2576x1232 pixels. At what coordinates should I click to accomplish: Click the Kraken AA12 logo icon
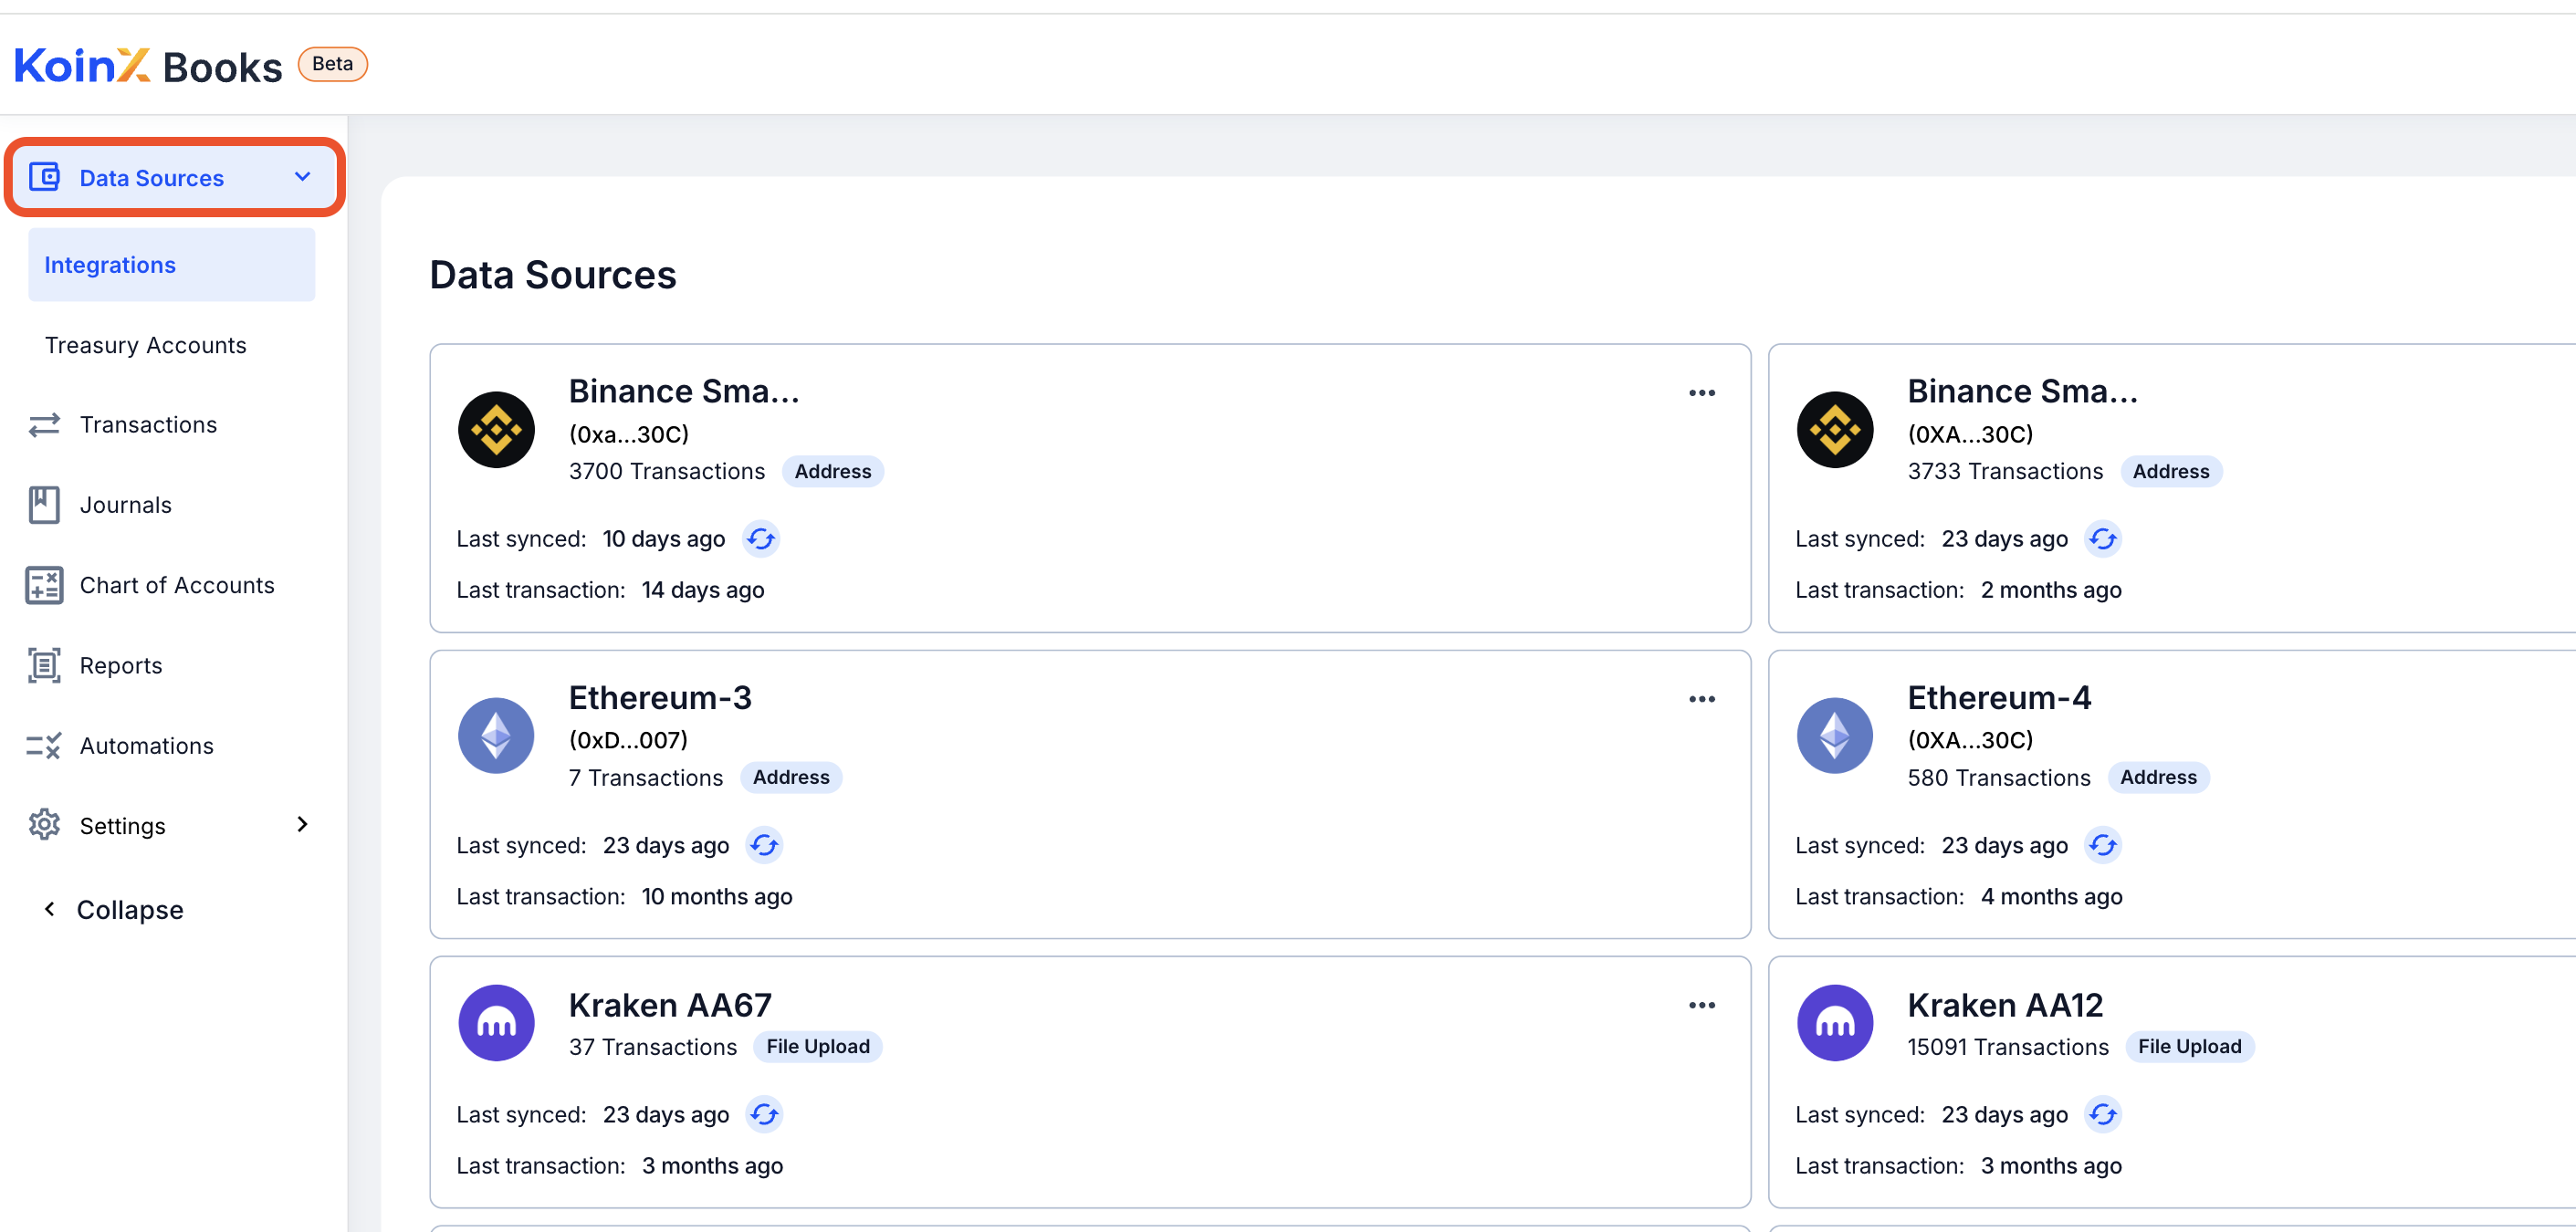point(1835,1023)
